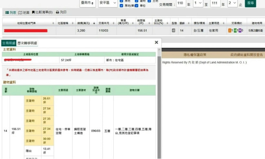Click the building type icon in 型態 column

[174, 31]
